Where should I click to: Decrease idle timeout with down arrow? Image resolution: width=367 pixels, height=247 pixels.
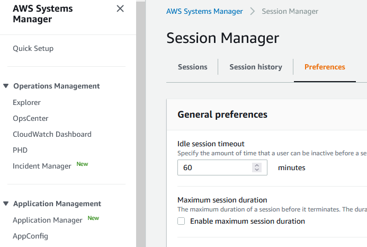tap(257, 170)
